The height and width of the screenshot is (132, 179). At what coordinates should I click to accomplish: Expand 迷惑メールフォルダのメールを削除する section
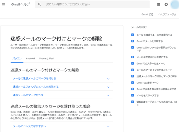coord(108,87)
